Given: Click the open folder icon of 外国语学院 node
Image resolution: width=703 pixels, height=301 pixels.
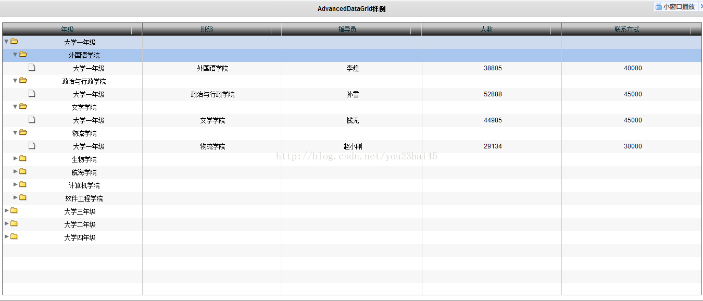Looking at the screenshot, I should tap(23, 54).
